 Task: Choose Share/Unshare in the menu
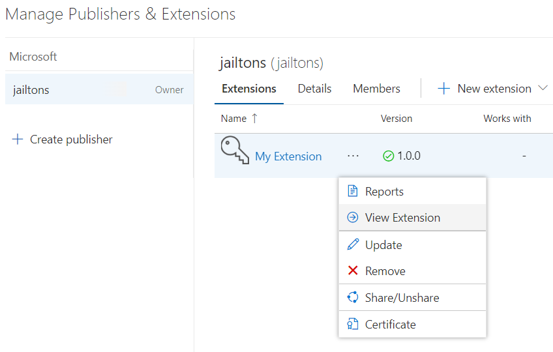412,298
